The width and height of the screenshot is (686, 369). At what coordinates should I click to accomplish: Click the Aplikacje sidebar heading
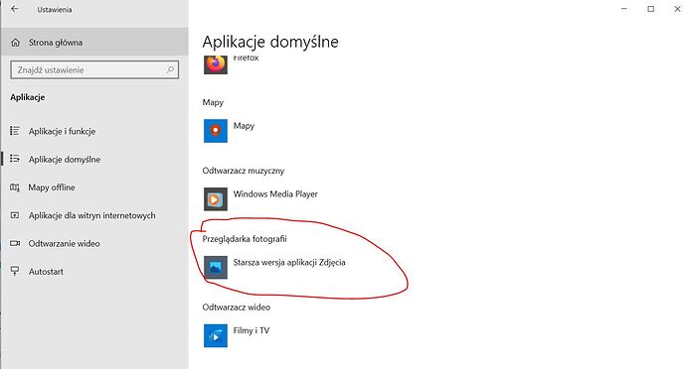click(x=28, y=97)
